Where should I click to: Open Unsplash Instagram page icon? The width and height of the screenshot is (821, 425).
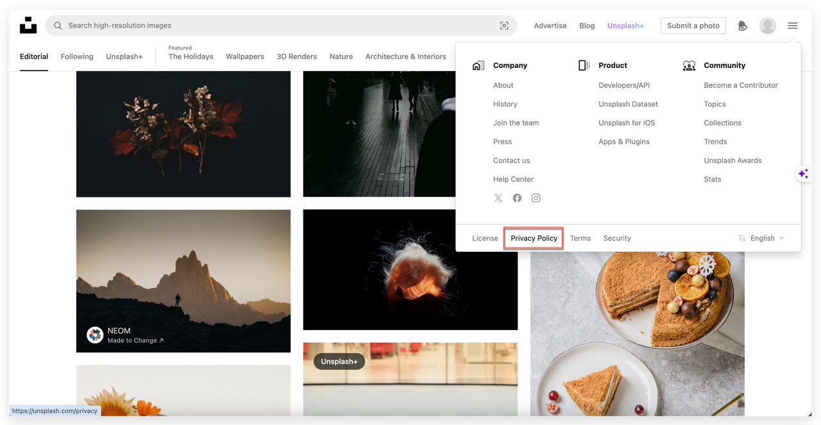pyautogui.click(x=536, y=198)
